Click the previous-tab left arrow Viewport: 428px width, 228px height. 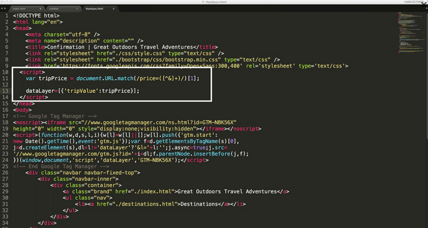click(x=1, y=9)
